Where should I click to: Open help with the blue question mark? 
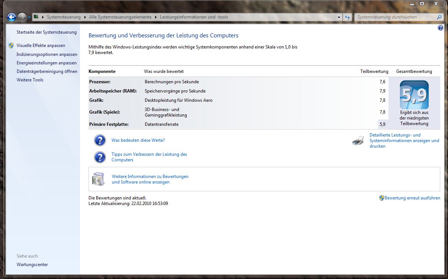tap(440, 28)
